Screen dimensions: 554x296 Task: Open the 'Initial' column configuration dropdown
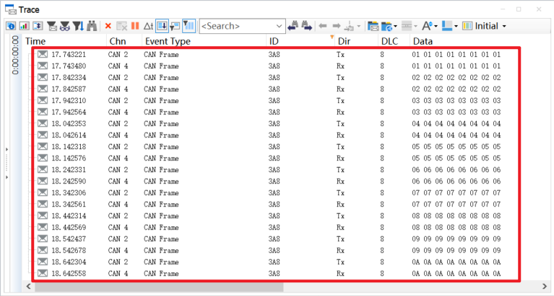point(485,26)
